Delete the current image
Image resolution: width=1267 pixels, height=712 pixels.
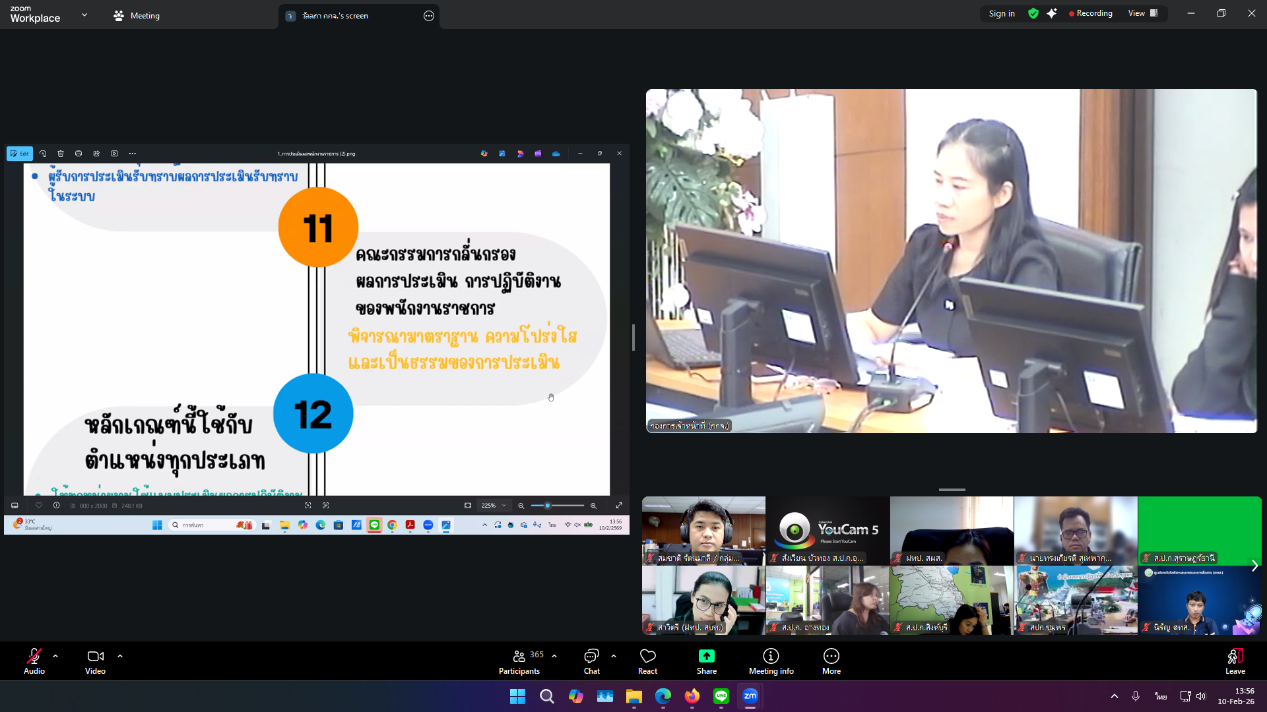coord(61,153)
